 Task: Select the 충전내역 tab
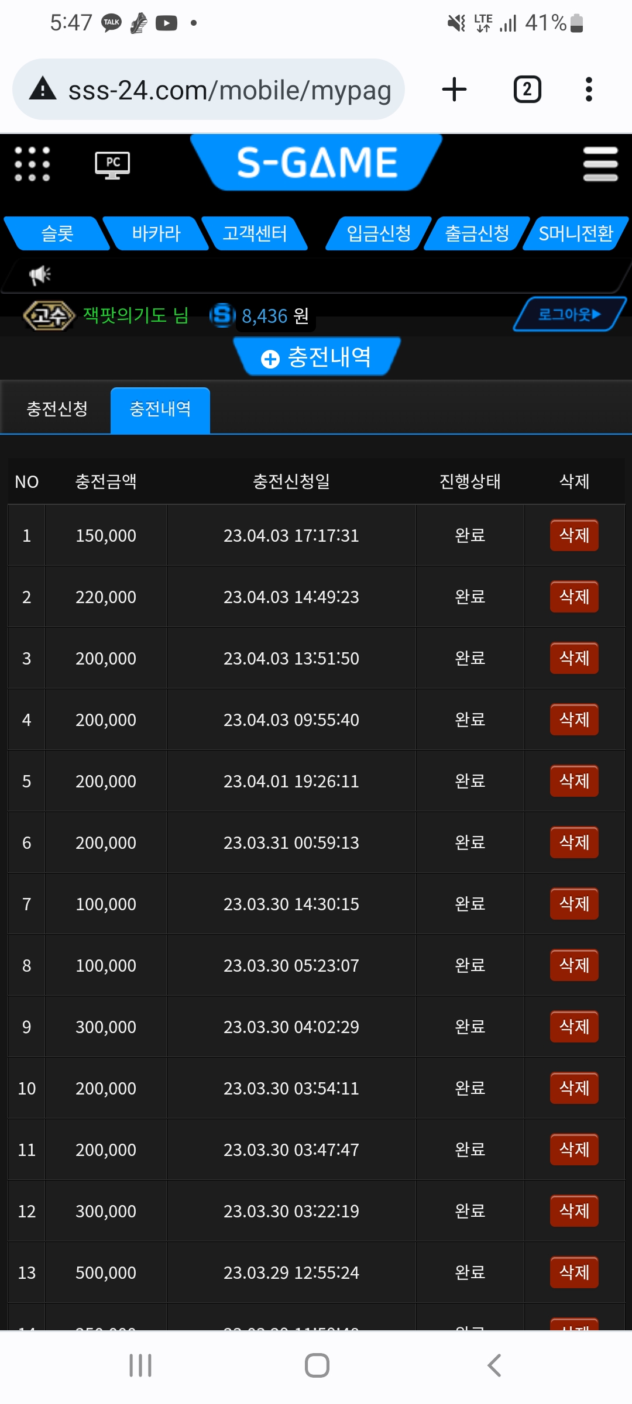click(x=160, y=409)
